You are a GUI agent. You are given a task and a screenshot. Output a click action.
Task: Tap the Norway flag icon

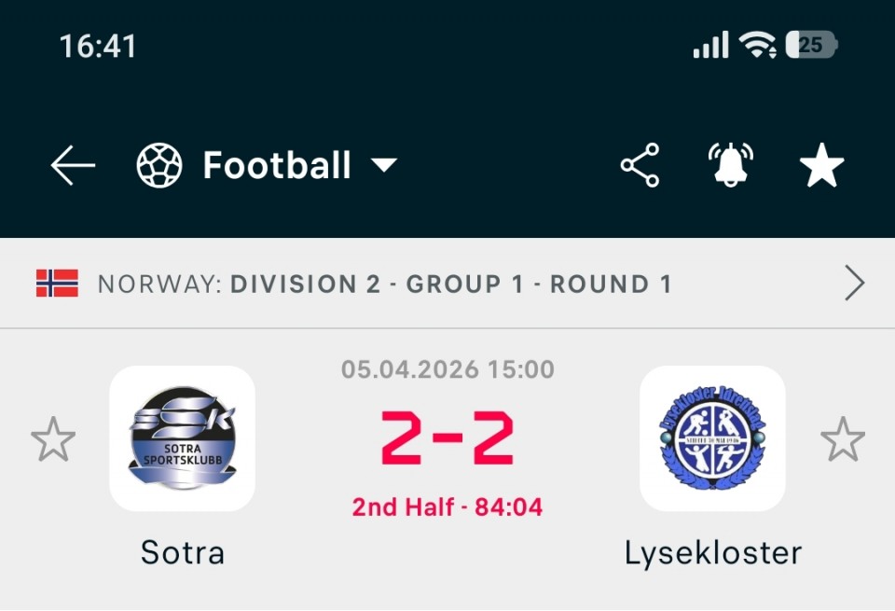(x=57, y=284)
